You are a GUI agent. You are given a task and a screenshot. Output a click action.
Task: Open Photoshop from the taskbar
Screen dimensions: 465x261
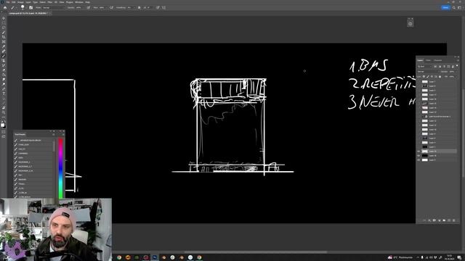pyautogui.click(x=155, y=257)
